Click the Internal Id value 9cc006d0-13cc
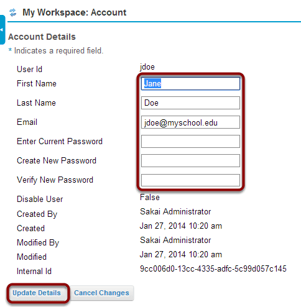The height and width of the screenshot is (307, 301). click(x=213, y=268)
